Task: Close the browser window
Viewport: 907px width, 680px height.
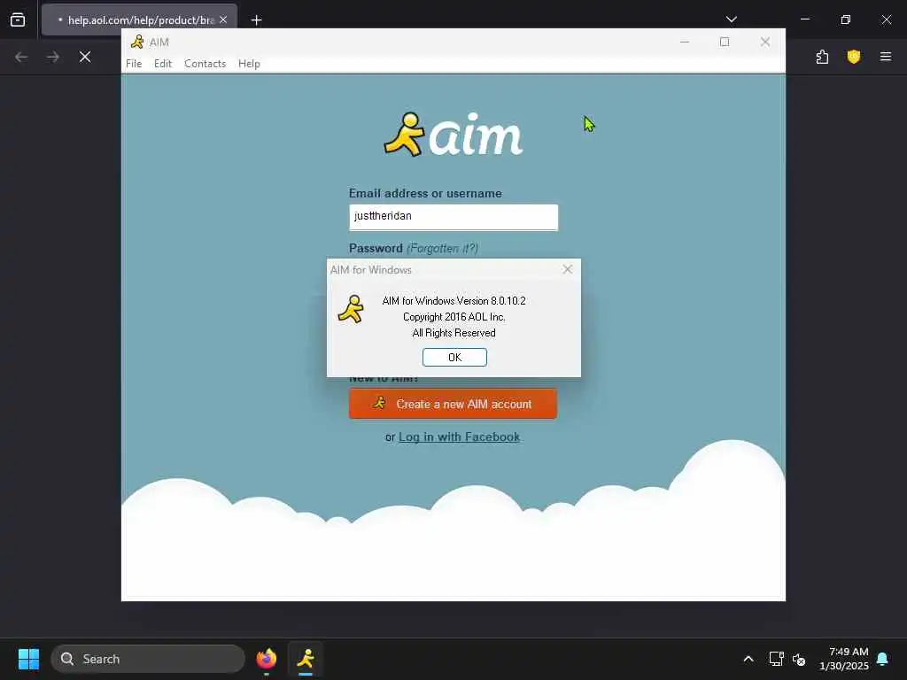Action: tap(886, 19)
